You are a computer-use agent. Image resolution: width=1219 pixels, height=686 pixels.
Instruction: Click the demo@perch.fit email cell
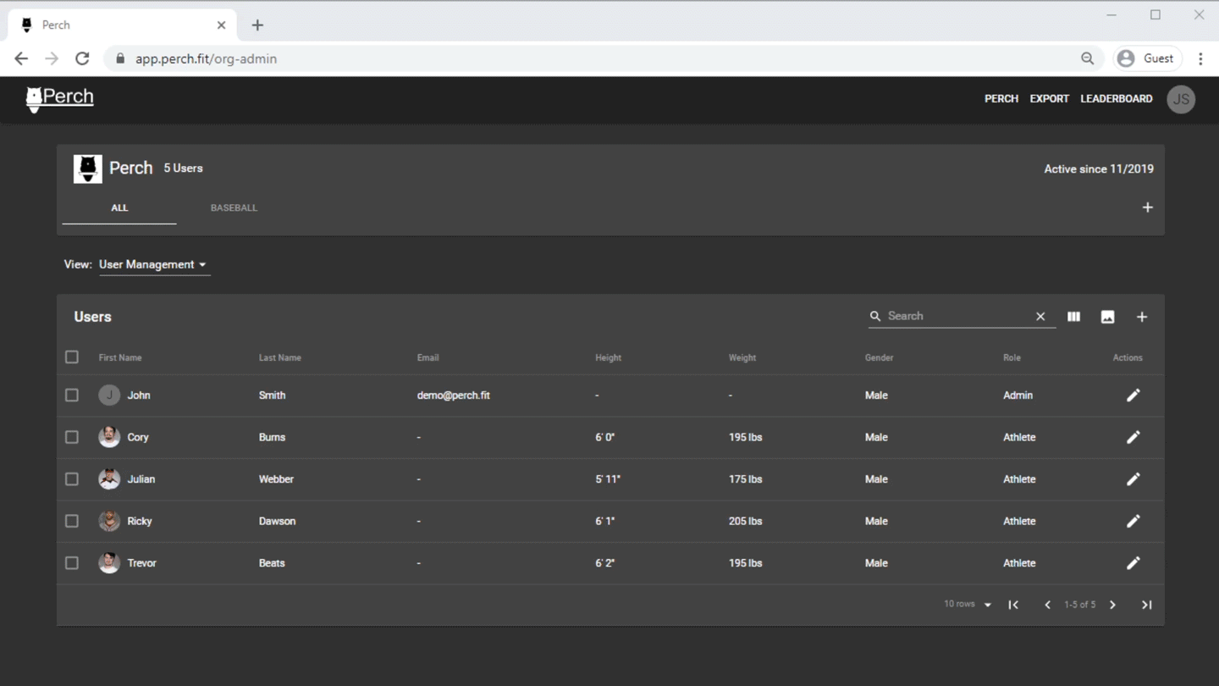point(453,396)
